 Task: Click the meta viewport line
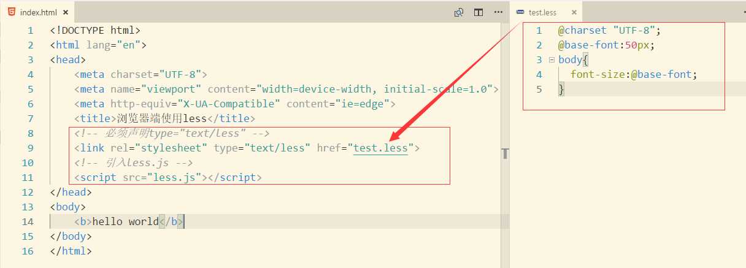[x=286, y=89]
